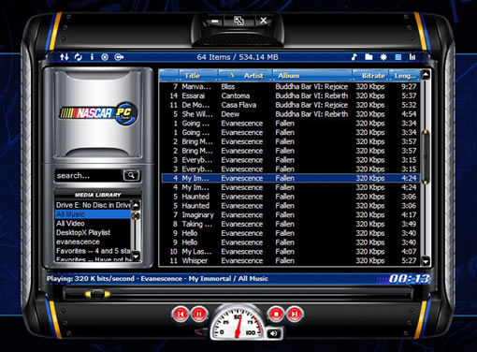Screen dimensions: 477x352
Task: Select All Video in Media Library
Action: pos(70,224)
